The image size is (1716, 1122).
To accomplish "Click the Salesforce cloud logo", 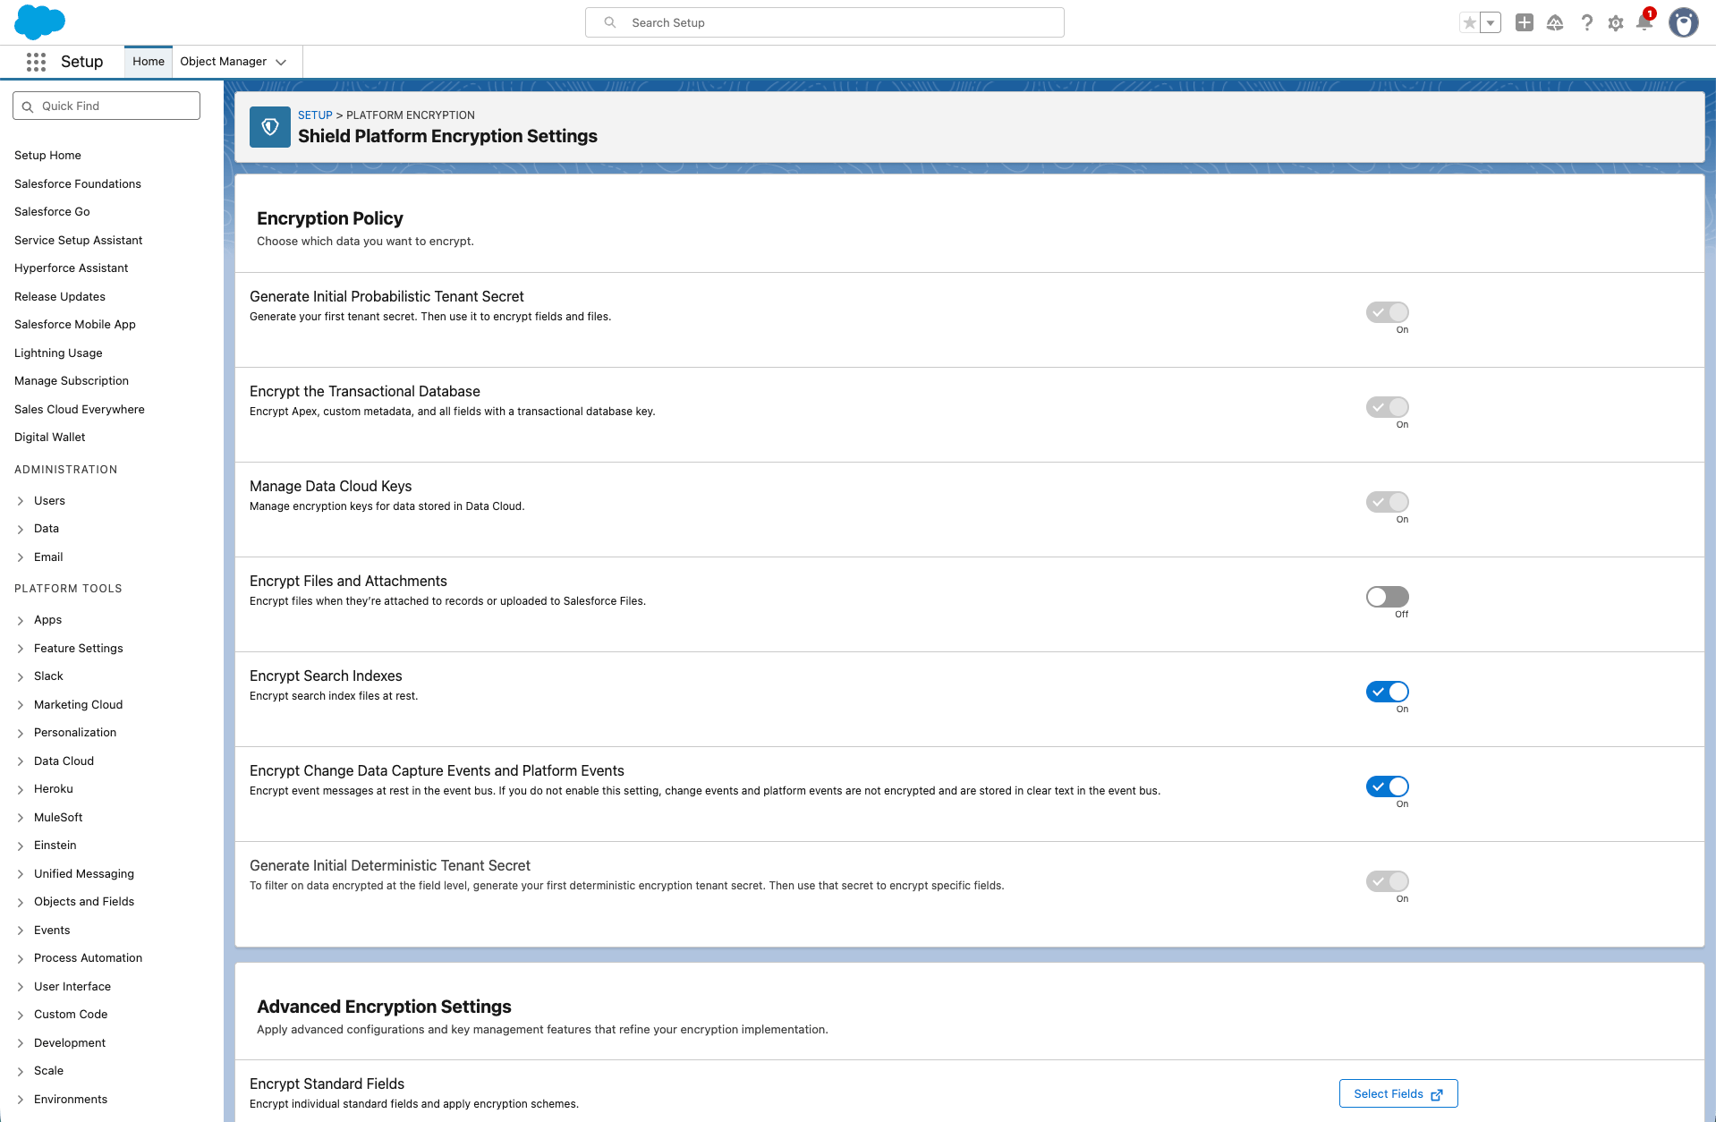I will (39, 22).
